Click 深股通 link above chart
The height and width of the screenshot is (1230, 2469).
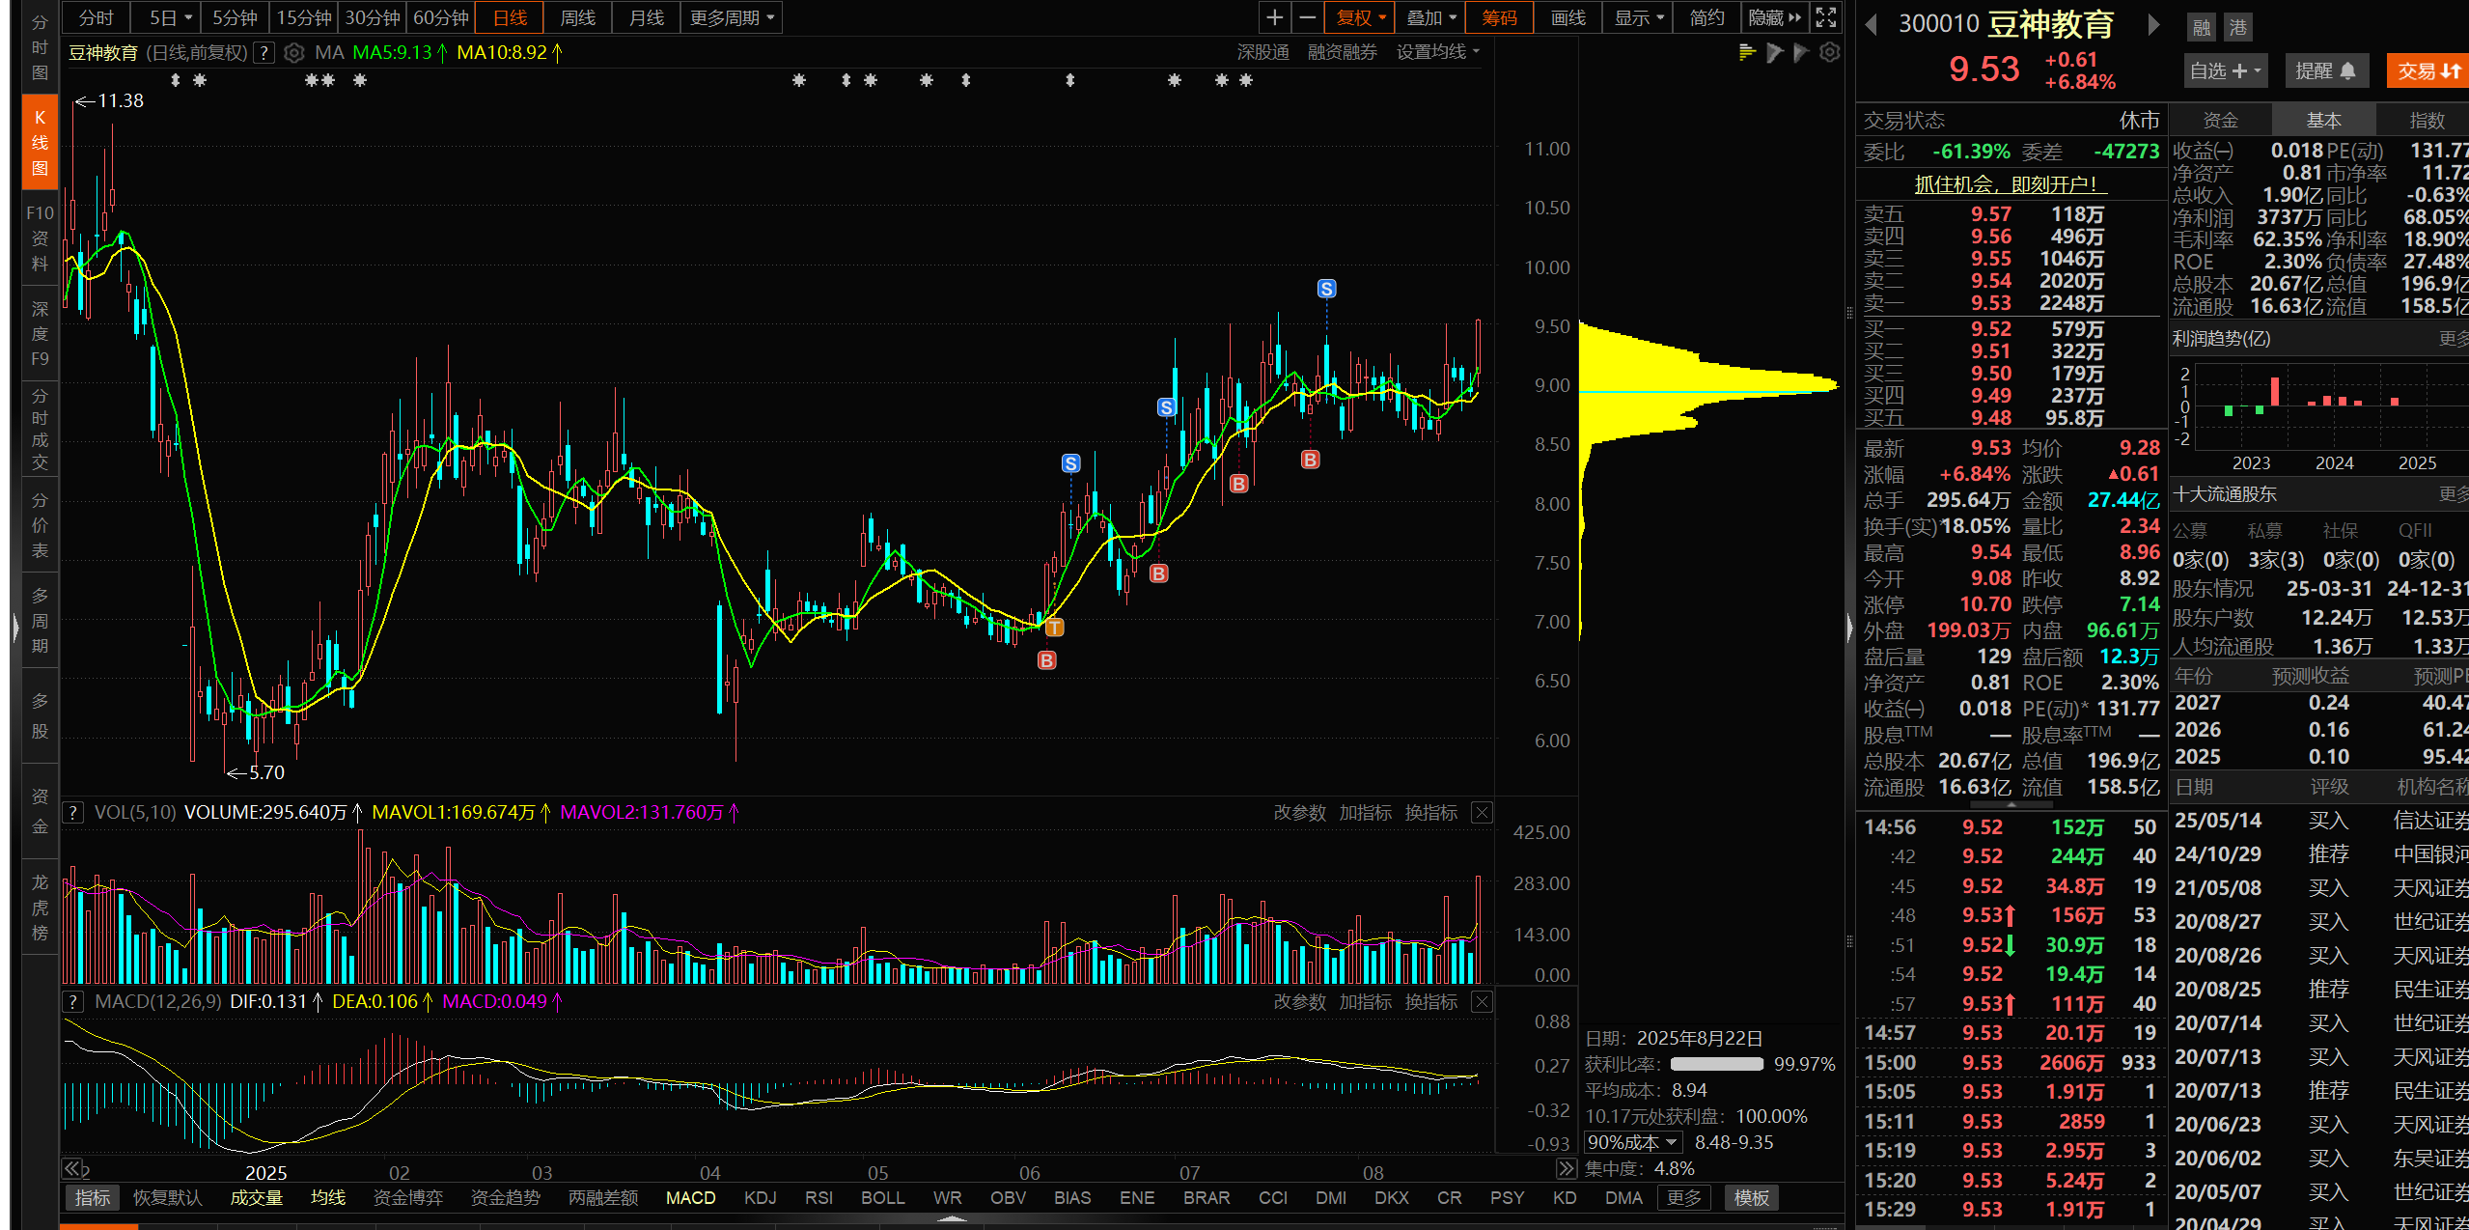tap(1262, 52)
